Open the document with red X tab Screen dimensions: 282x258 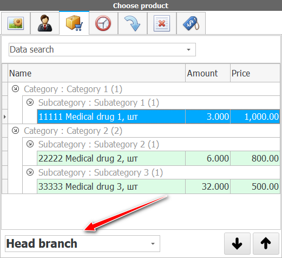(162, 23)
